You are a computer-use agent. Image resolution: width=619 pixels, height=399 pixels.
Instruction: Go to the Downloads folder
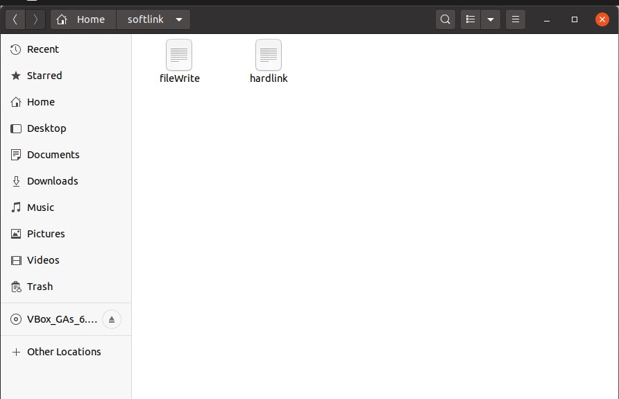52,181
